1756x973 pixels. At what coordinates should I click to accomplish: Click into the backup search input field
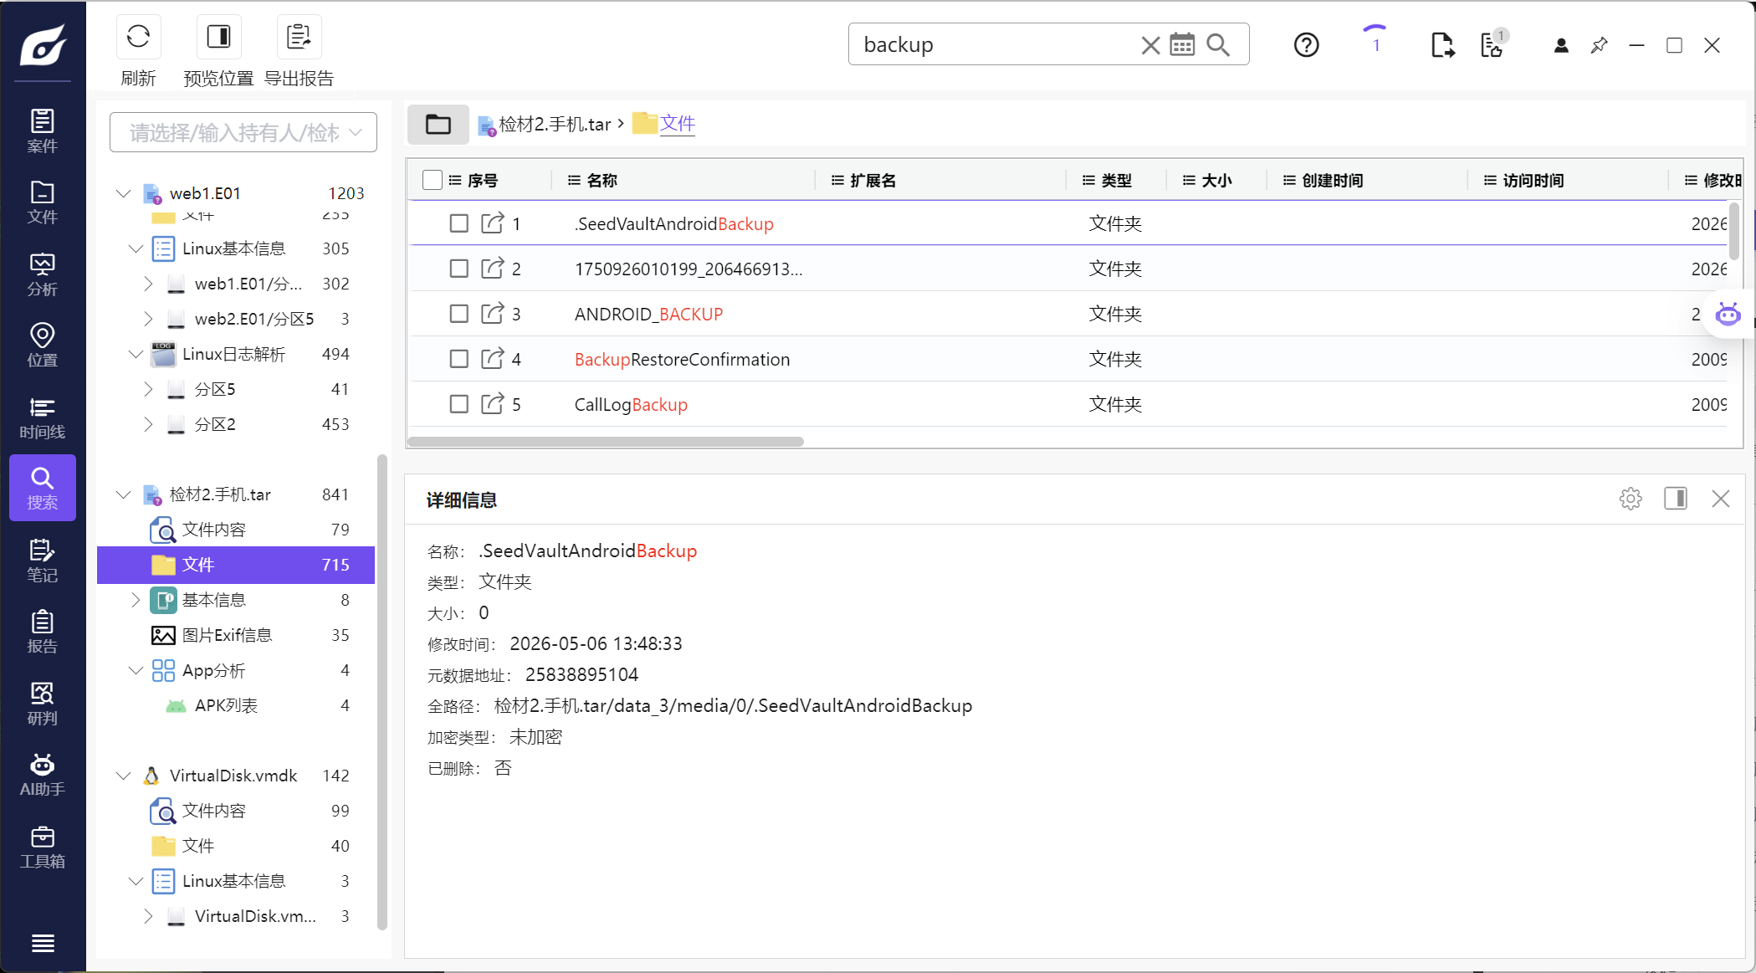pos(997,45)
